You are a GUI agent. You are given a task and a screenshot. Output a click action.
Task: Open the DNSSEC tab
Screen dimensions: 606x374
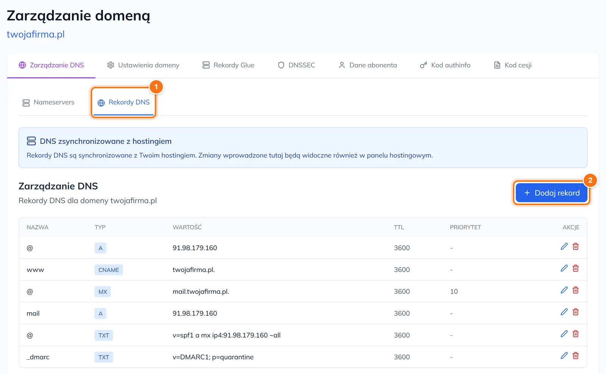click(x=297, y=65)
